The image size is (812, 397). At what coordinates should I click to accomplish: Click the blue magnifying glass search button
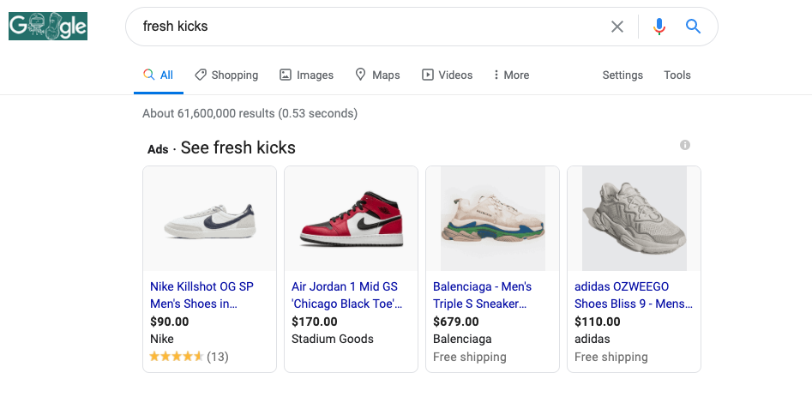(x=694, y=27)
